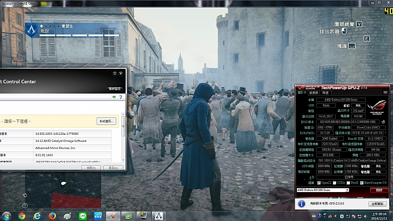Image resolution: width=393 pixels, height=221 pixels.
Task: Click the driver version field in GPU-Z
Action: click(x=352, y=160)
